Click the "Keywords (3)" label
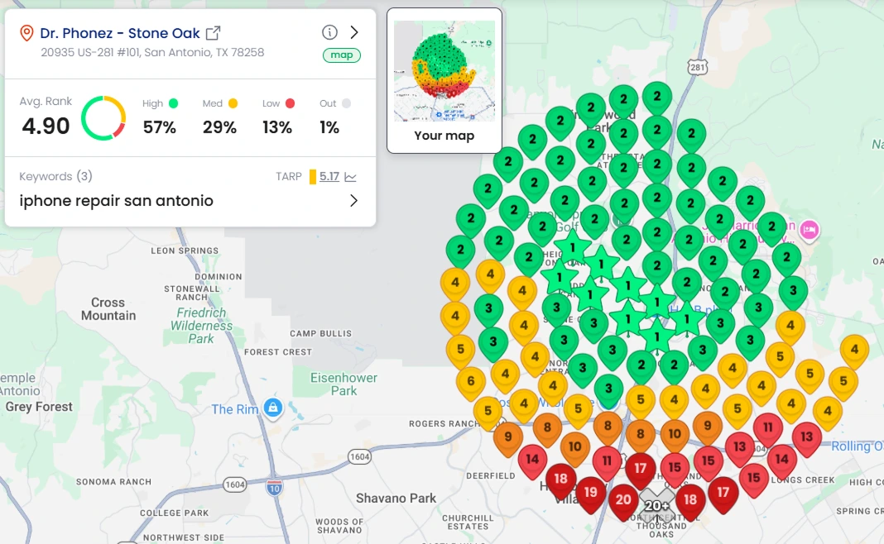 point(55,177)
